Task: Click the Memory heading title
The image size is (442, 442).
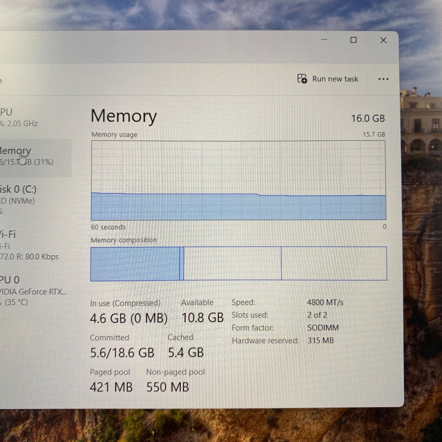Action: tap(124, 117)
